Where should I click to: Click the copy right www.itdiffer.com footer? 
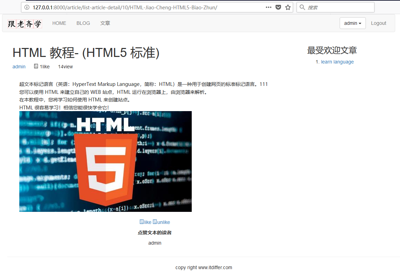[x=203, y=267]
